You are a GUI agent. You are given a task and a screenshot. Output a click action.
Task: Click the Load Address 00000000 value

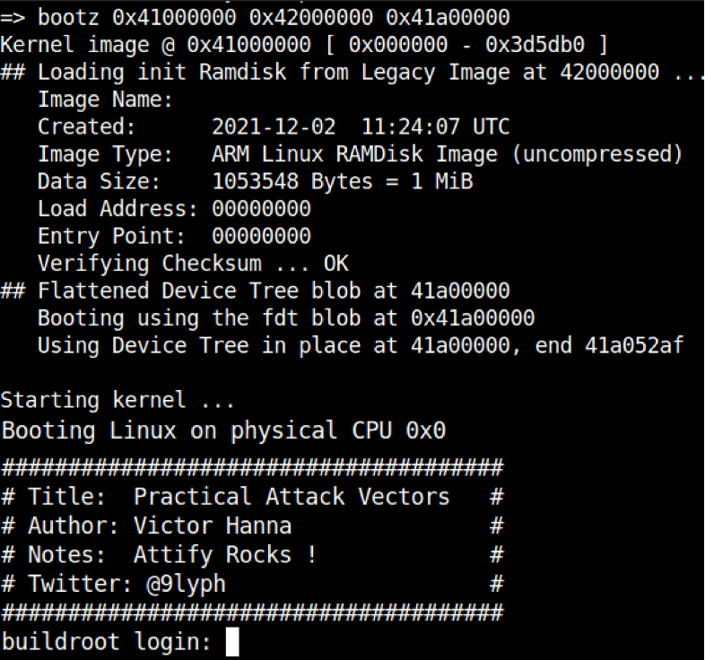coord(261,209)
